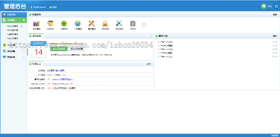Click the power logout icon

click(x=276, y=6)
